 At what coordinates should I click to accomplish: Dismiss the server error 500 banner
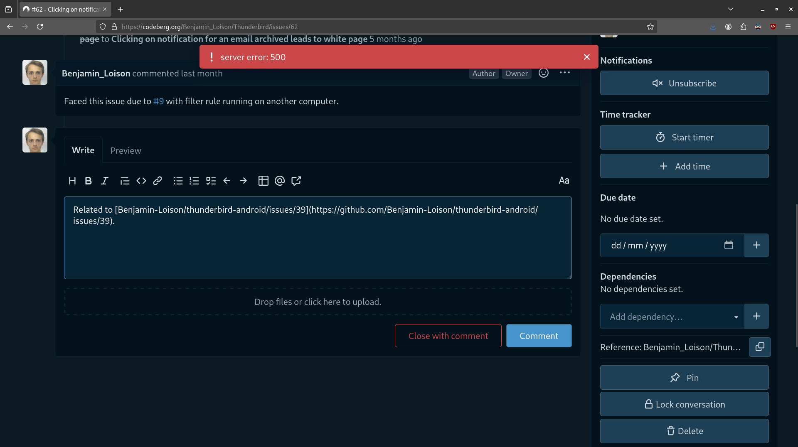point(586,57)
